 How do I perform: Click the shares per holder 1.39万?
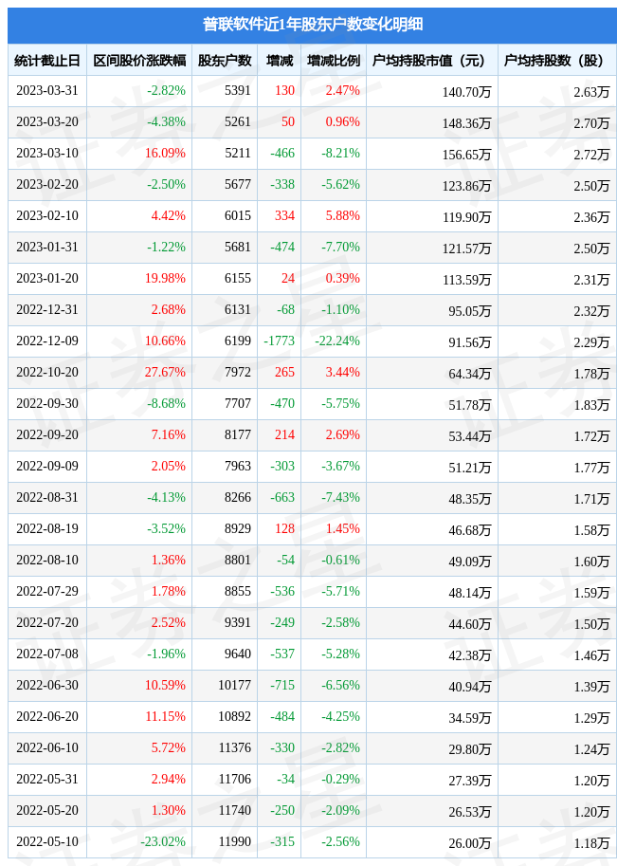(591, 687)
